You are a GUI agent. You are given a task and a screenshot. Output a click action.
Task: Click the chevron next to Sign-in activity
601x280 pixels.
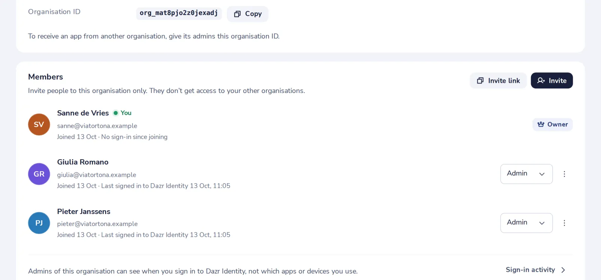(x=563, y=270)
